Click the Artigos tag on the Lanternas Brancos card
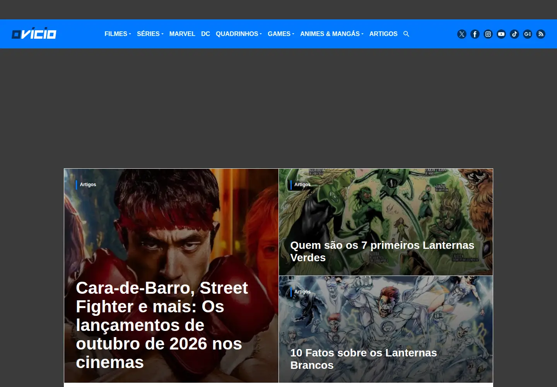This screenshot has height=387, width=557. (302, 292)
